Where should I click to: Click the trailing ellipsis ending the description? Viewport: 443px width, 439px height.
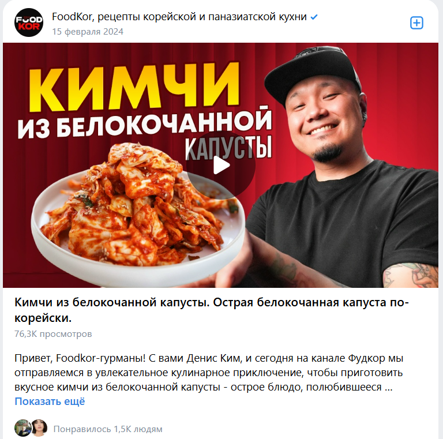[388, 387]
